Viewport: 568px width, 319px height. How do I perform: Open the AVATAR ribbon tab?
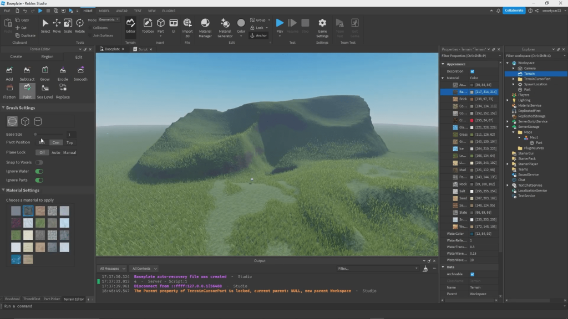(121, 11)
